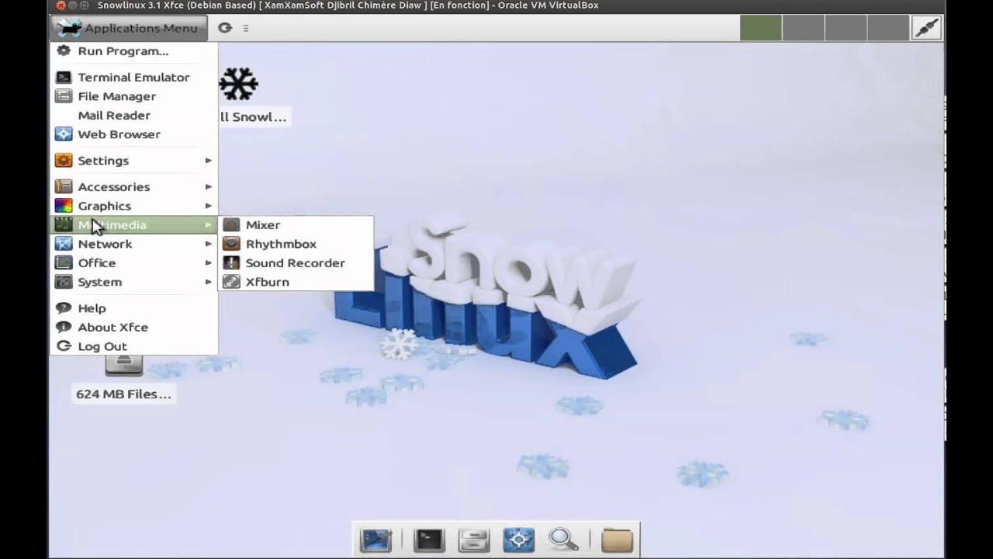The height and width of the screenshot is (559, 993).
Task: Expand the Accessories submenu
Action: (134, 187)
